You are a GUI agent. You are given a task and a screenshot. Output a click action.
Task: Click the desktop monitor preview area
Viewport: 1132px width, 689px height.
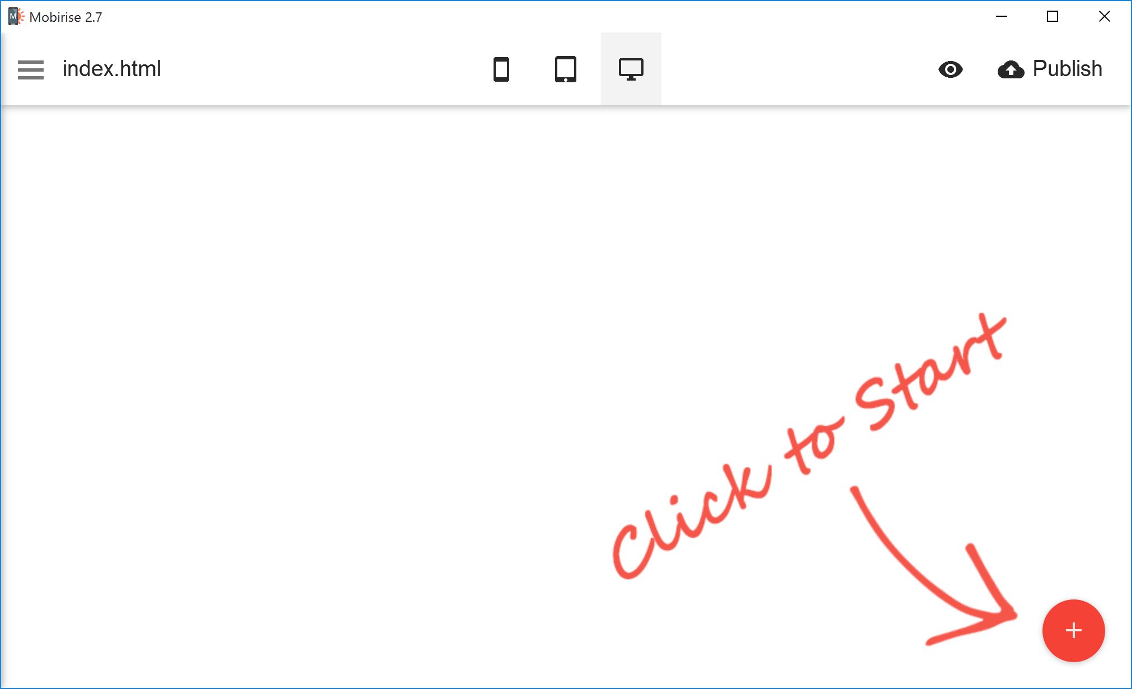[632, 68]
